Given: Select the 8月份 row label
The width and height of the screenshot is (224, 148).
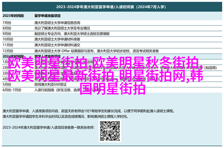Looking at the screenshot, I should click(x=7, y=28).
